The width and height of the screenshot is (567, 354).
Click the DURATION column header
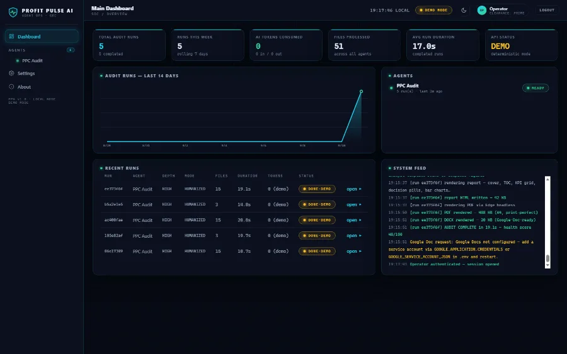click(x=248, y=175)
